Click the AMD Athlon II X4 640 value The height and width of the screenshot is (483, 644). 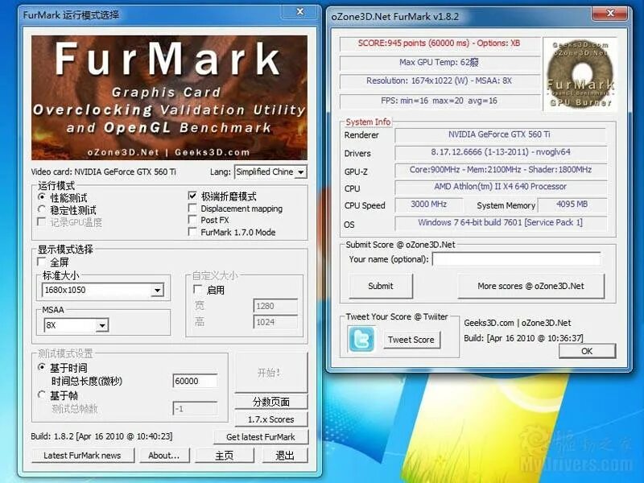coord(499,187)
